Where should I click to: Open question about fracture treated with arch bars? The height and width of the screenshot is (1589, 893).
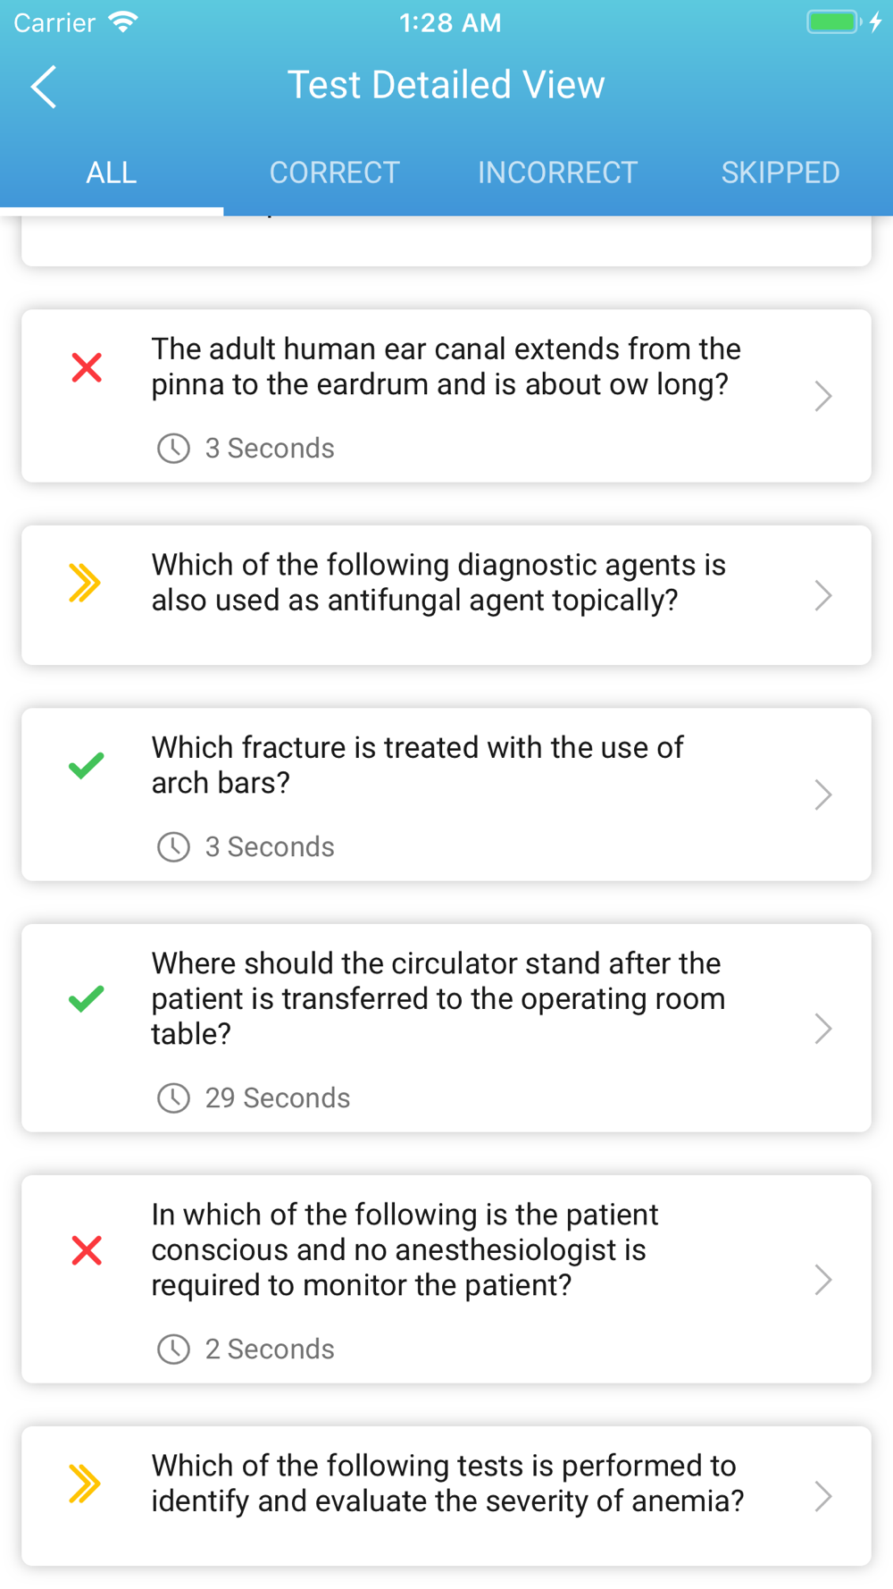[446, 794]
